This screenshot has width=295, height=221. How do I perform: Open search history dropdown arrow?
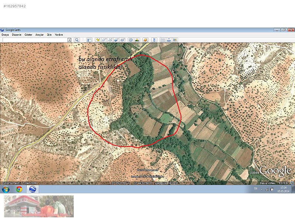tap(69, 40)
